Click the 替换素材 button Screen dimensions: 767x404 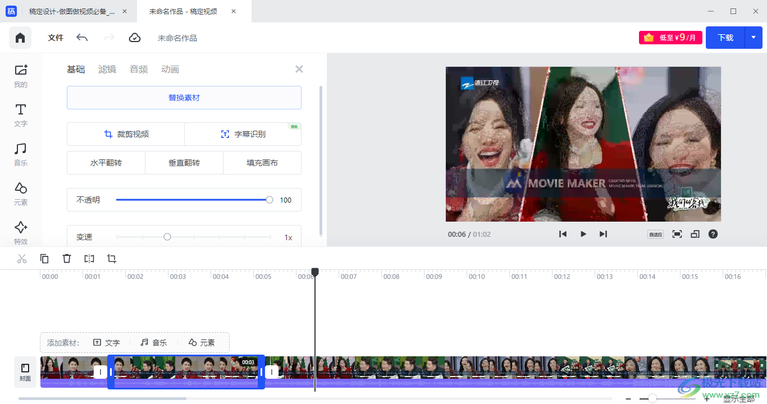point(184,98)
